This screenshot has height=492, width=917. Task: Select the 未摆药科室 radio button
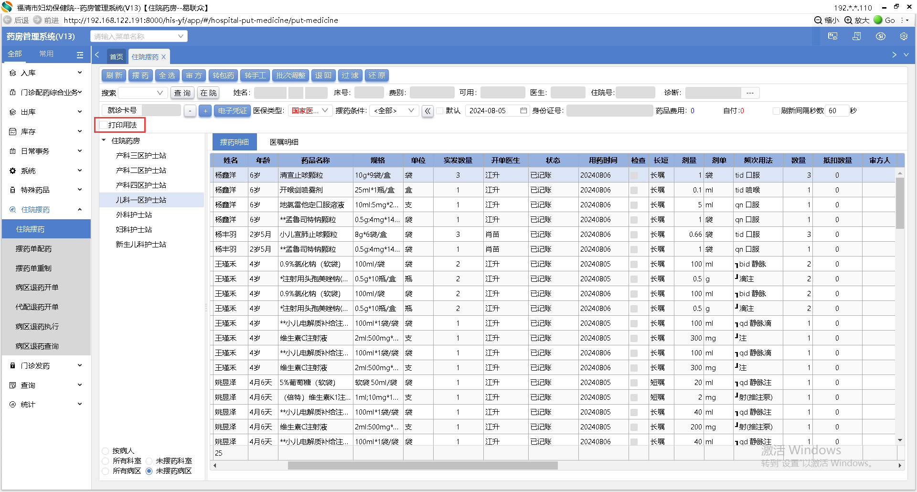tap(149, 461)
